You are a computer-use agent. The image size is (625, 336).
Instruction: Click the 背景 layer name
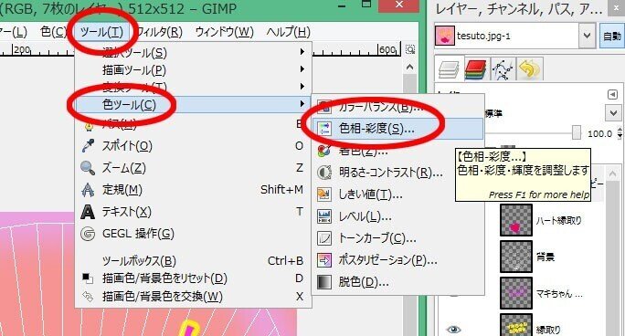[x=545, y=257]
